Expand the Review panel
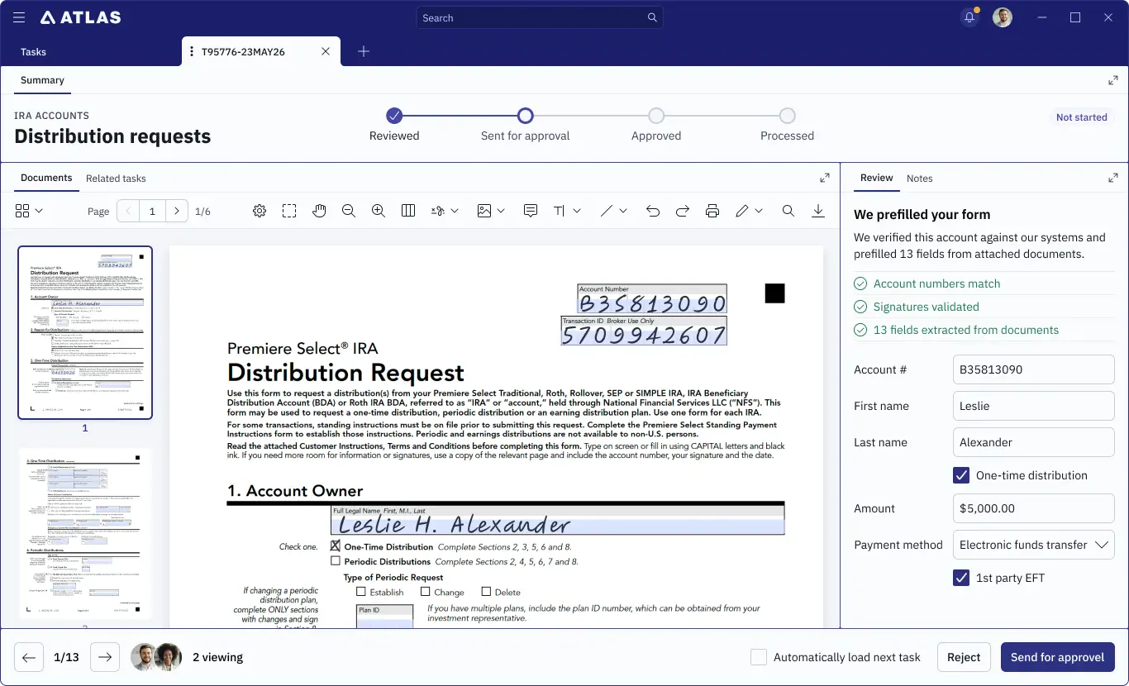 point(1113,178)
